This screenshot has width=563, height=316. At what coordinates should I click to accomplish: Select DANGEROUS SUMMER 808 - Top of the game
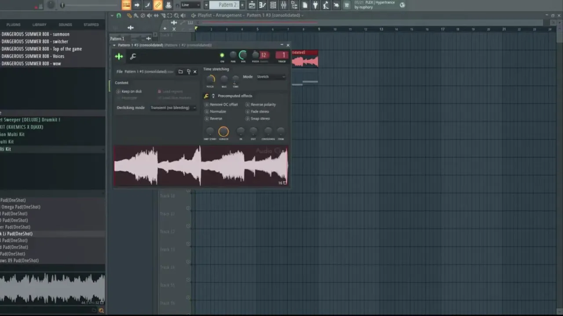41,49
